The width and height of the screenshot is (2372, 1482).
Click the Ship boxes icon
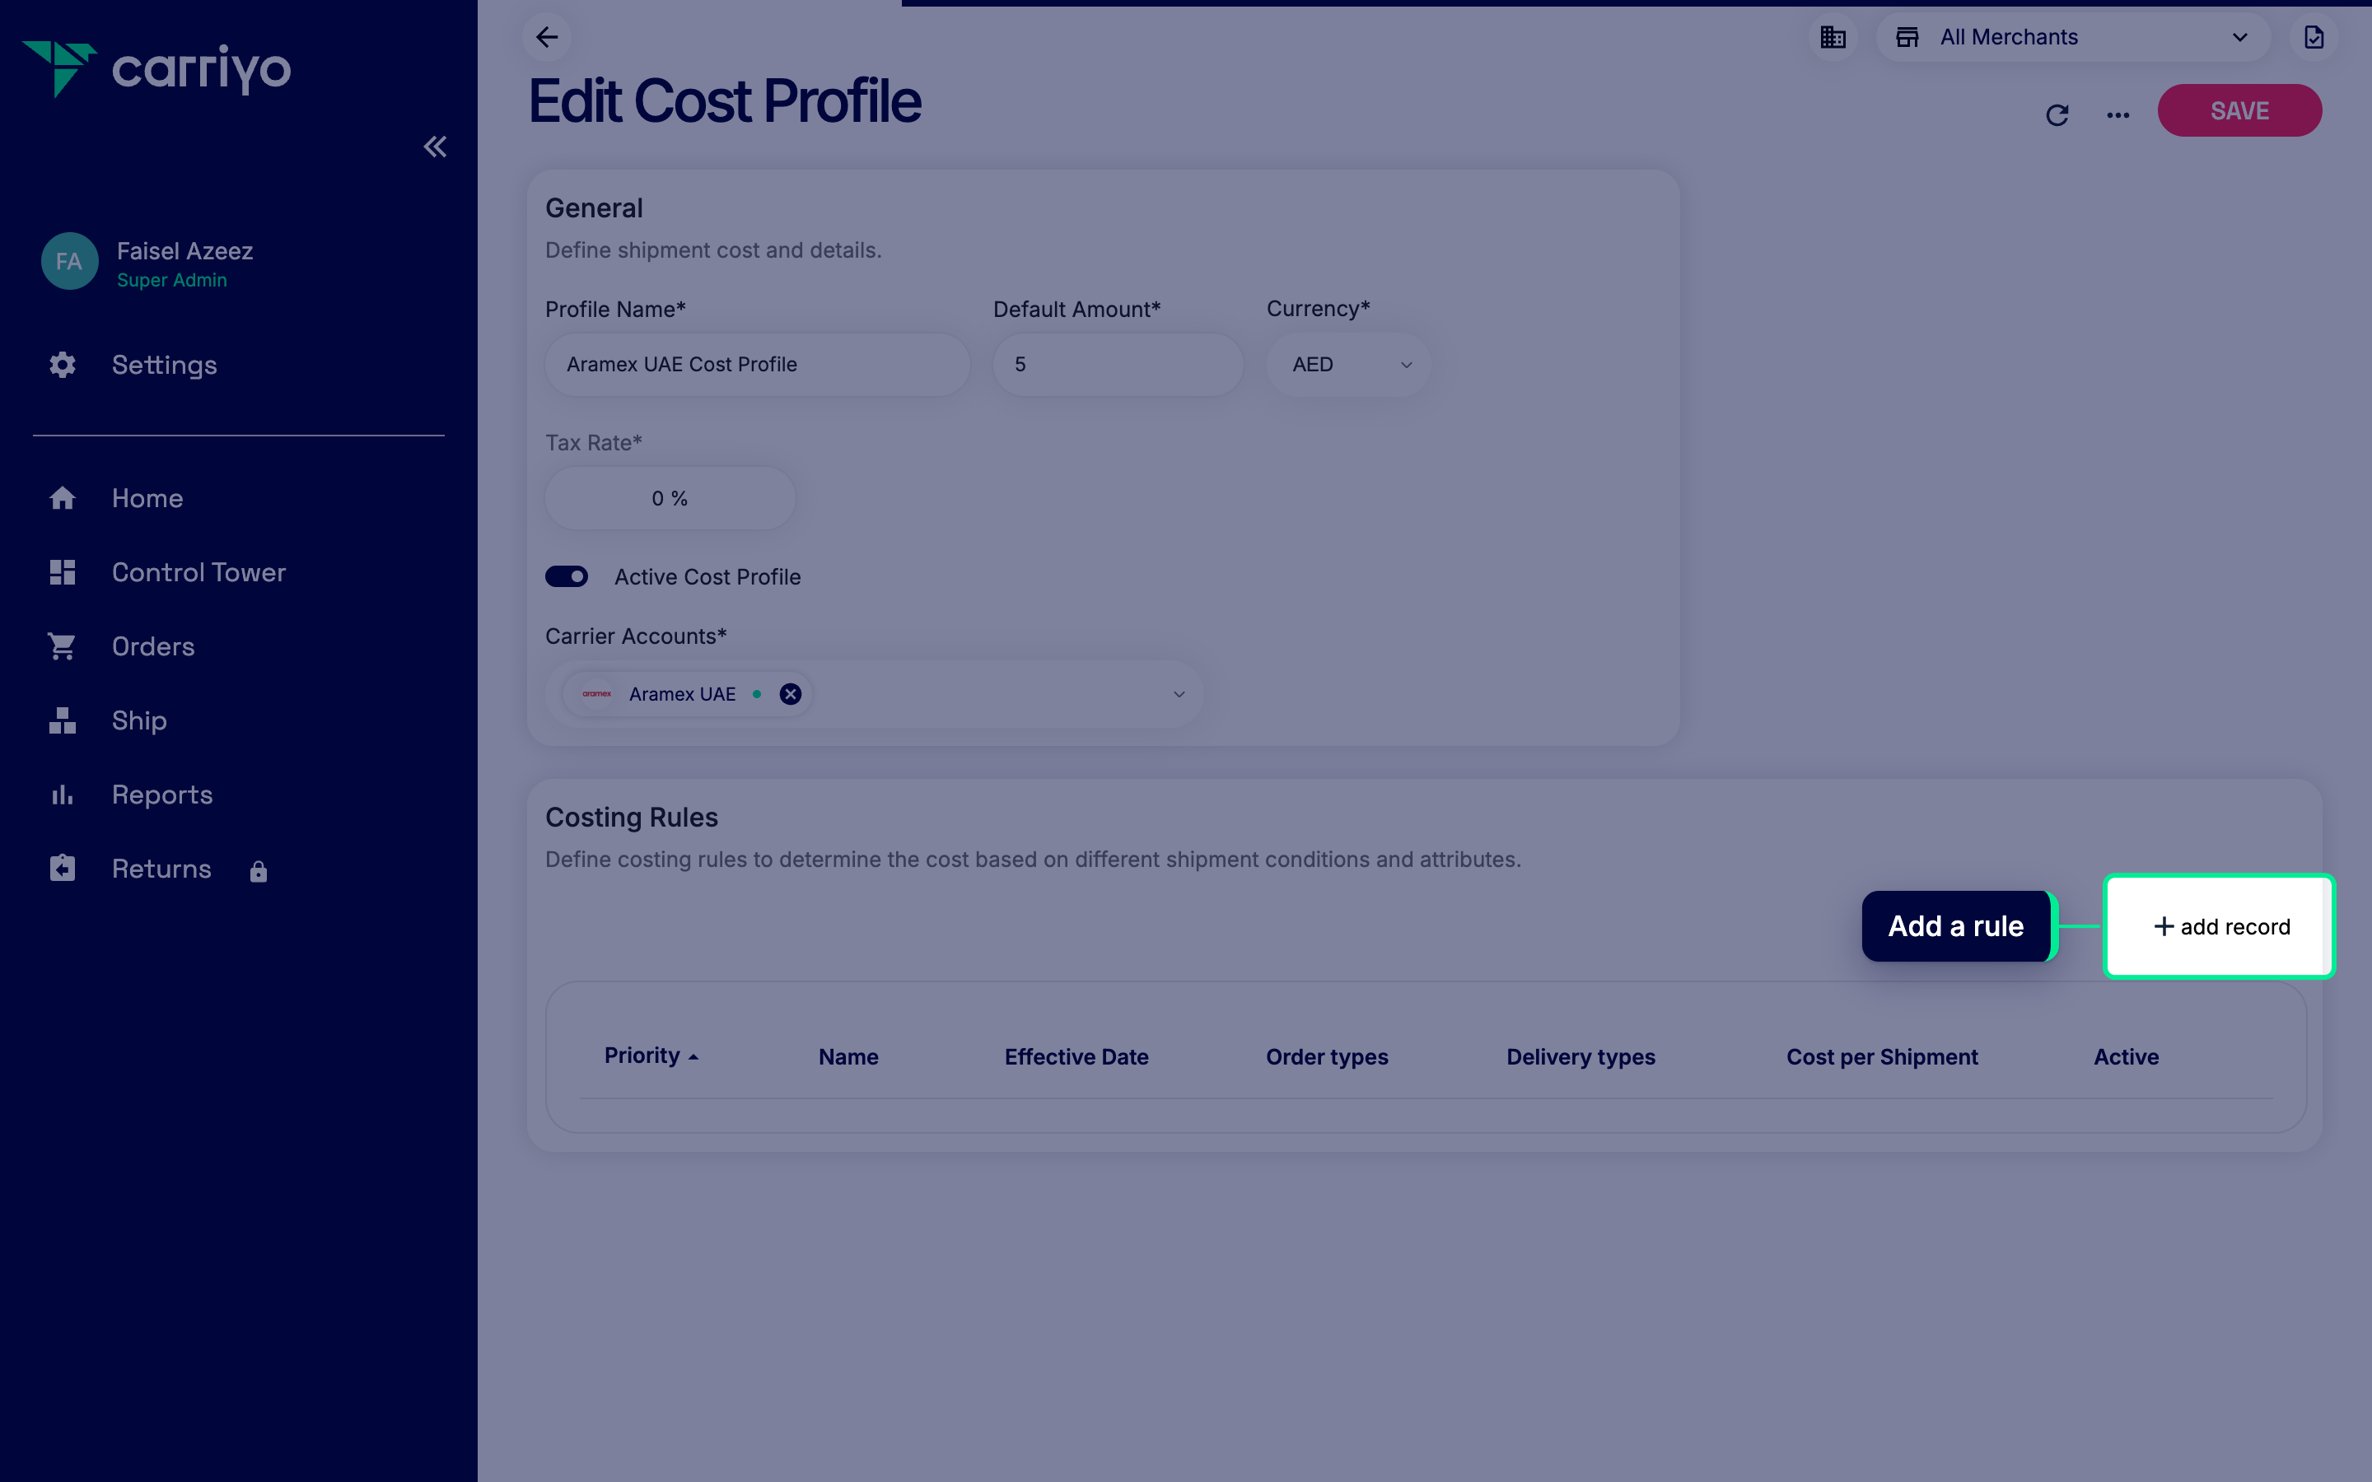(63, 720)
